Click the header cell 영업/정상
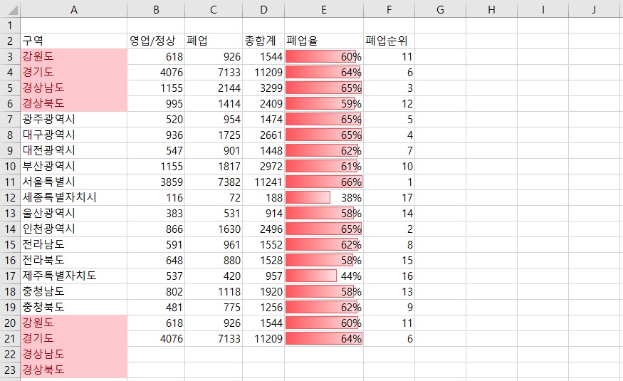623x381 pixels. [x=156, y=41]
